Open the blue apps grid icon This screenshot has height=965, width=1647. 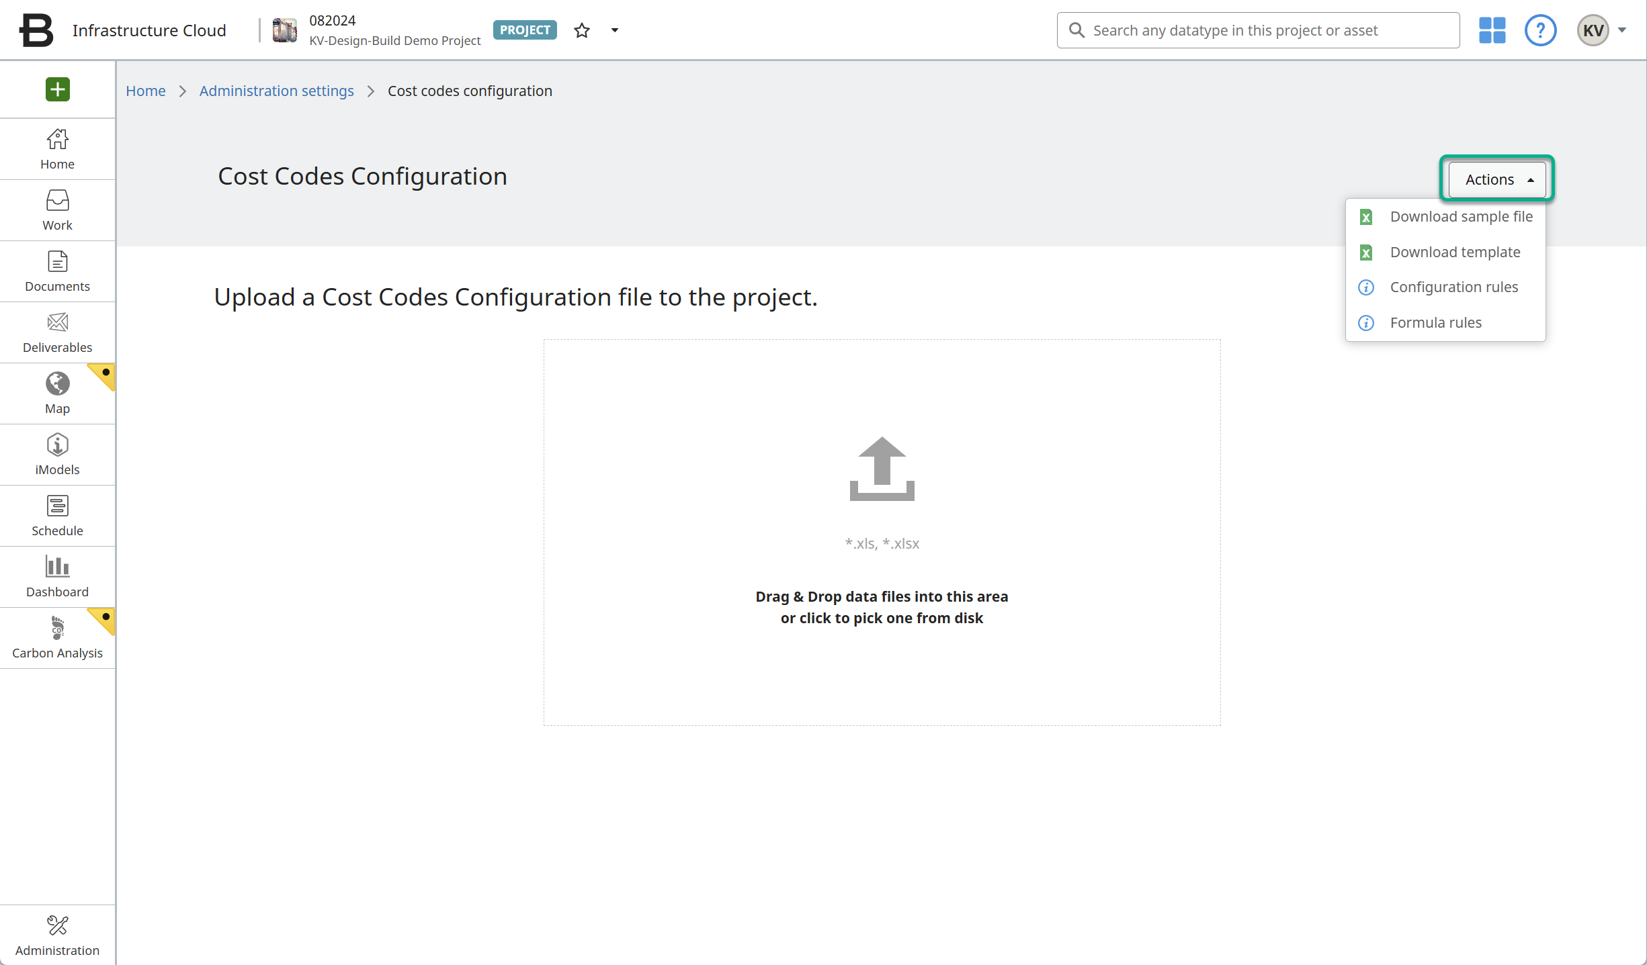(x=1492, y=30)
